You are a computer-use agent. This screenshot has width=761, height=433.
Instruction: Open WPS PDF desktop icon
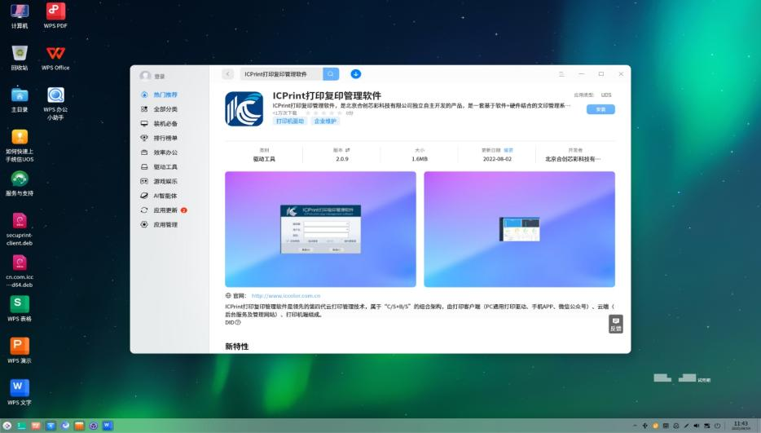pos(55,12)
